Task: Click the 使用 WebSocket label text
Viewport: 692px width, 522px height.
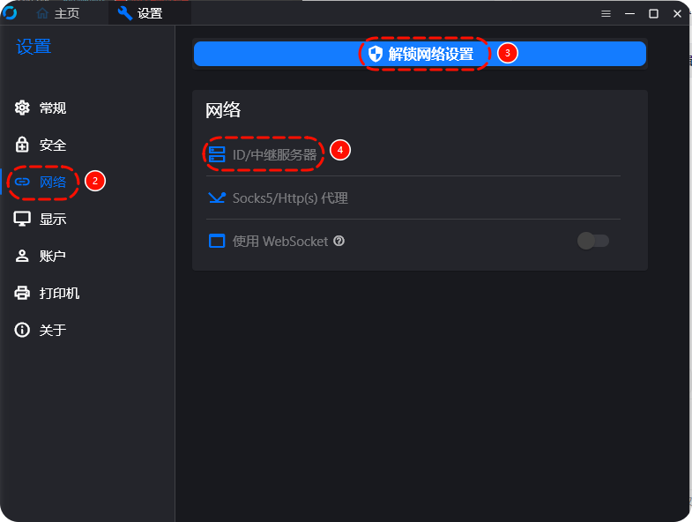Action: [x=280, y=241]
